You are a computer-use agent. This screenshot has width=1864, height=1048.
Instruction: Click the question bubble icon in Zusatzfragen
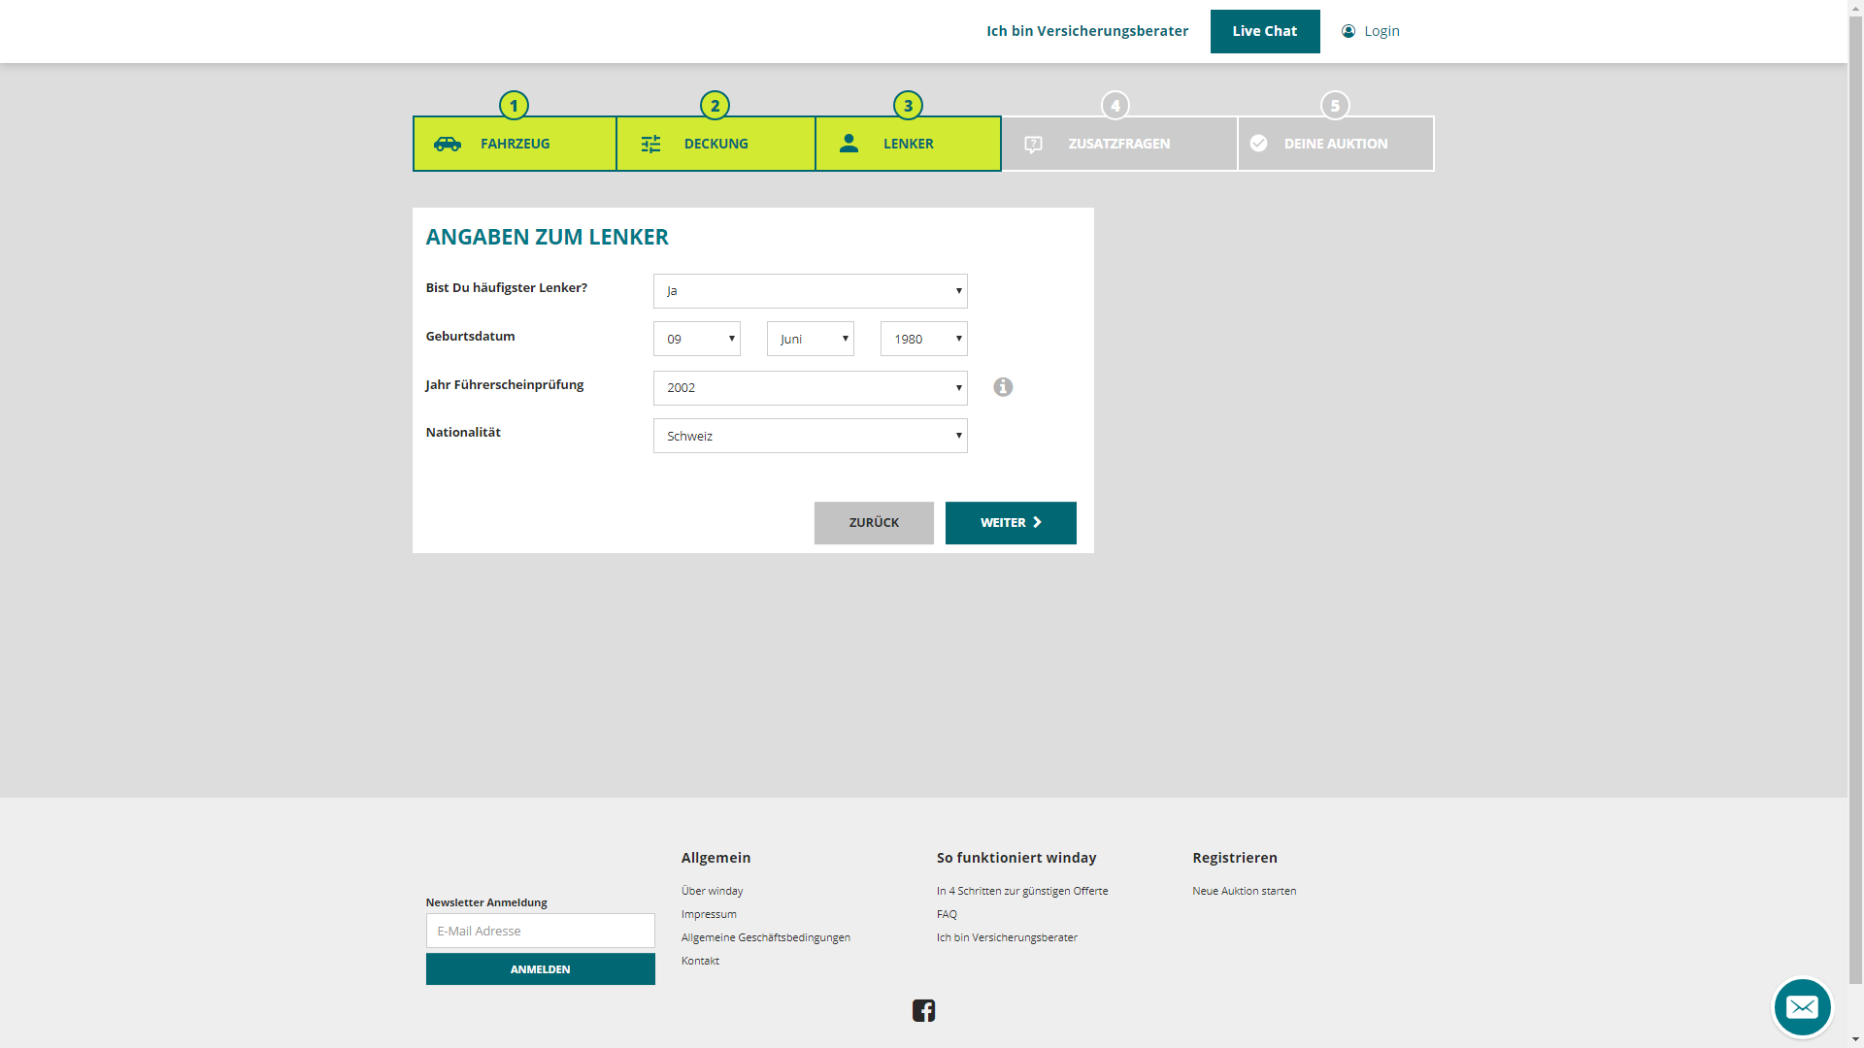[x=1033, y=145]
